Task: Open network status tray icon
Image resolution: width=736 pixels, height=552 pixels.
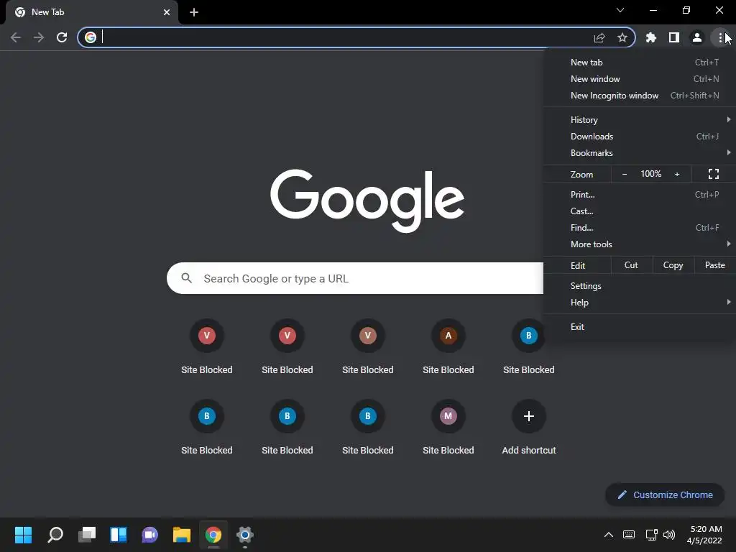Action: tap(651, 535)
